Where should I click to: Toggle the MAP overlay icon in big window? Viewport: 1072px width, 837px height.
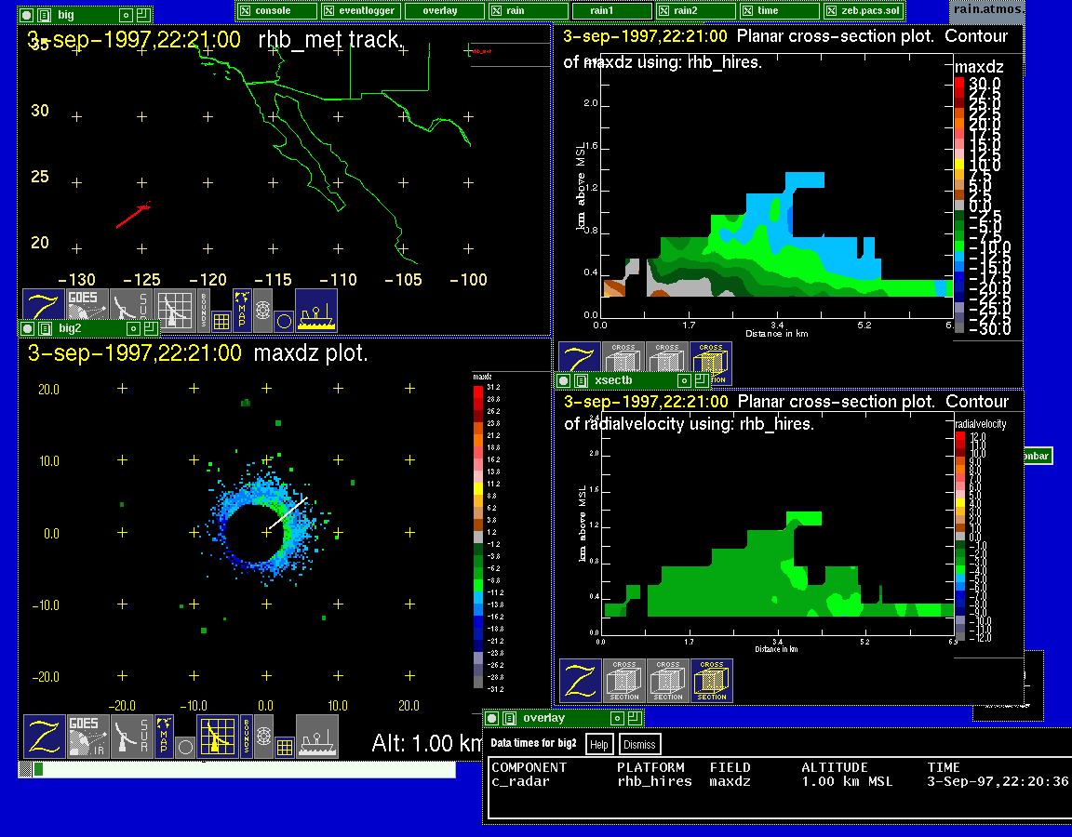[x=242, y=310]
